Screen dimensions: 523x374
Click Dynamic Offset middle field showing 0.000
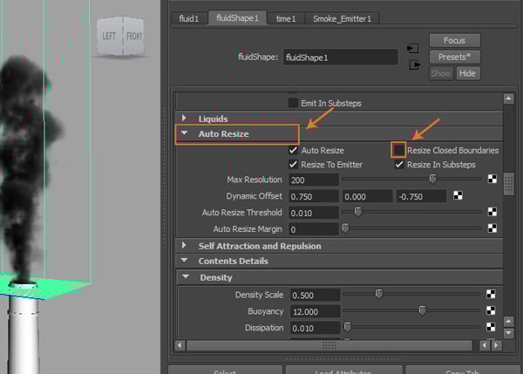coord(367,196)
